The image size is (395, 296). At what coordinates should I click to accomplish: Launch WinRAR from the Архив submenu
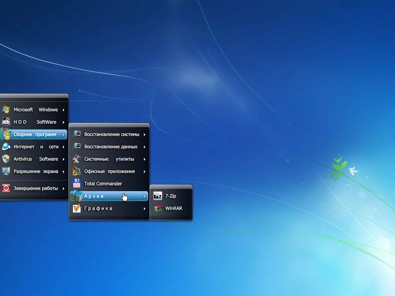point(171,208)
